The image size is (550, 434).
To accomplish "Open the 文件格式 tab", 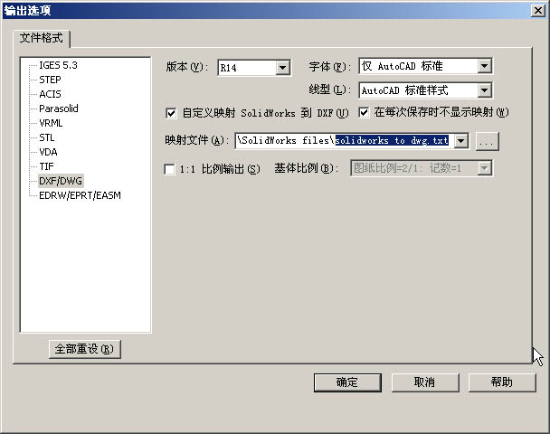I will coord(41,38).
